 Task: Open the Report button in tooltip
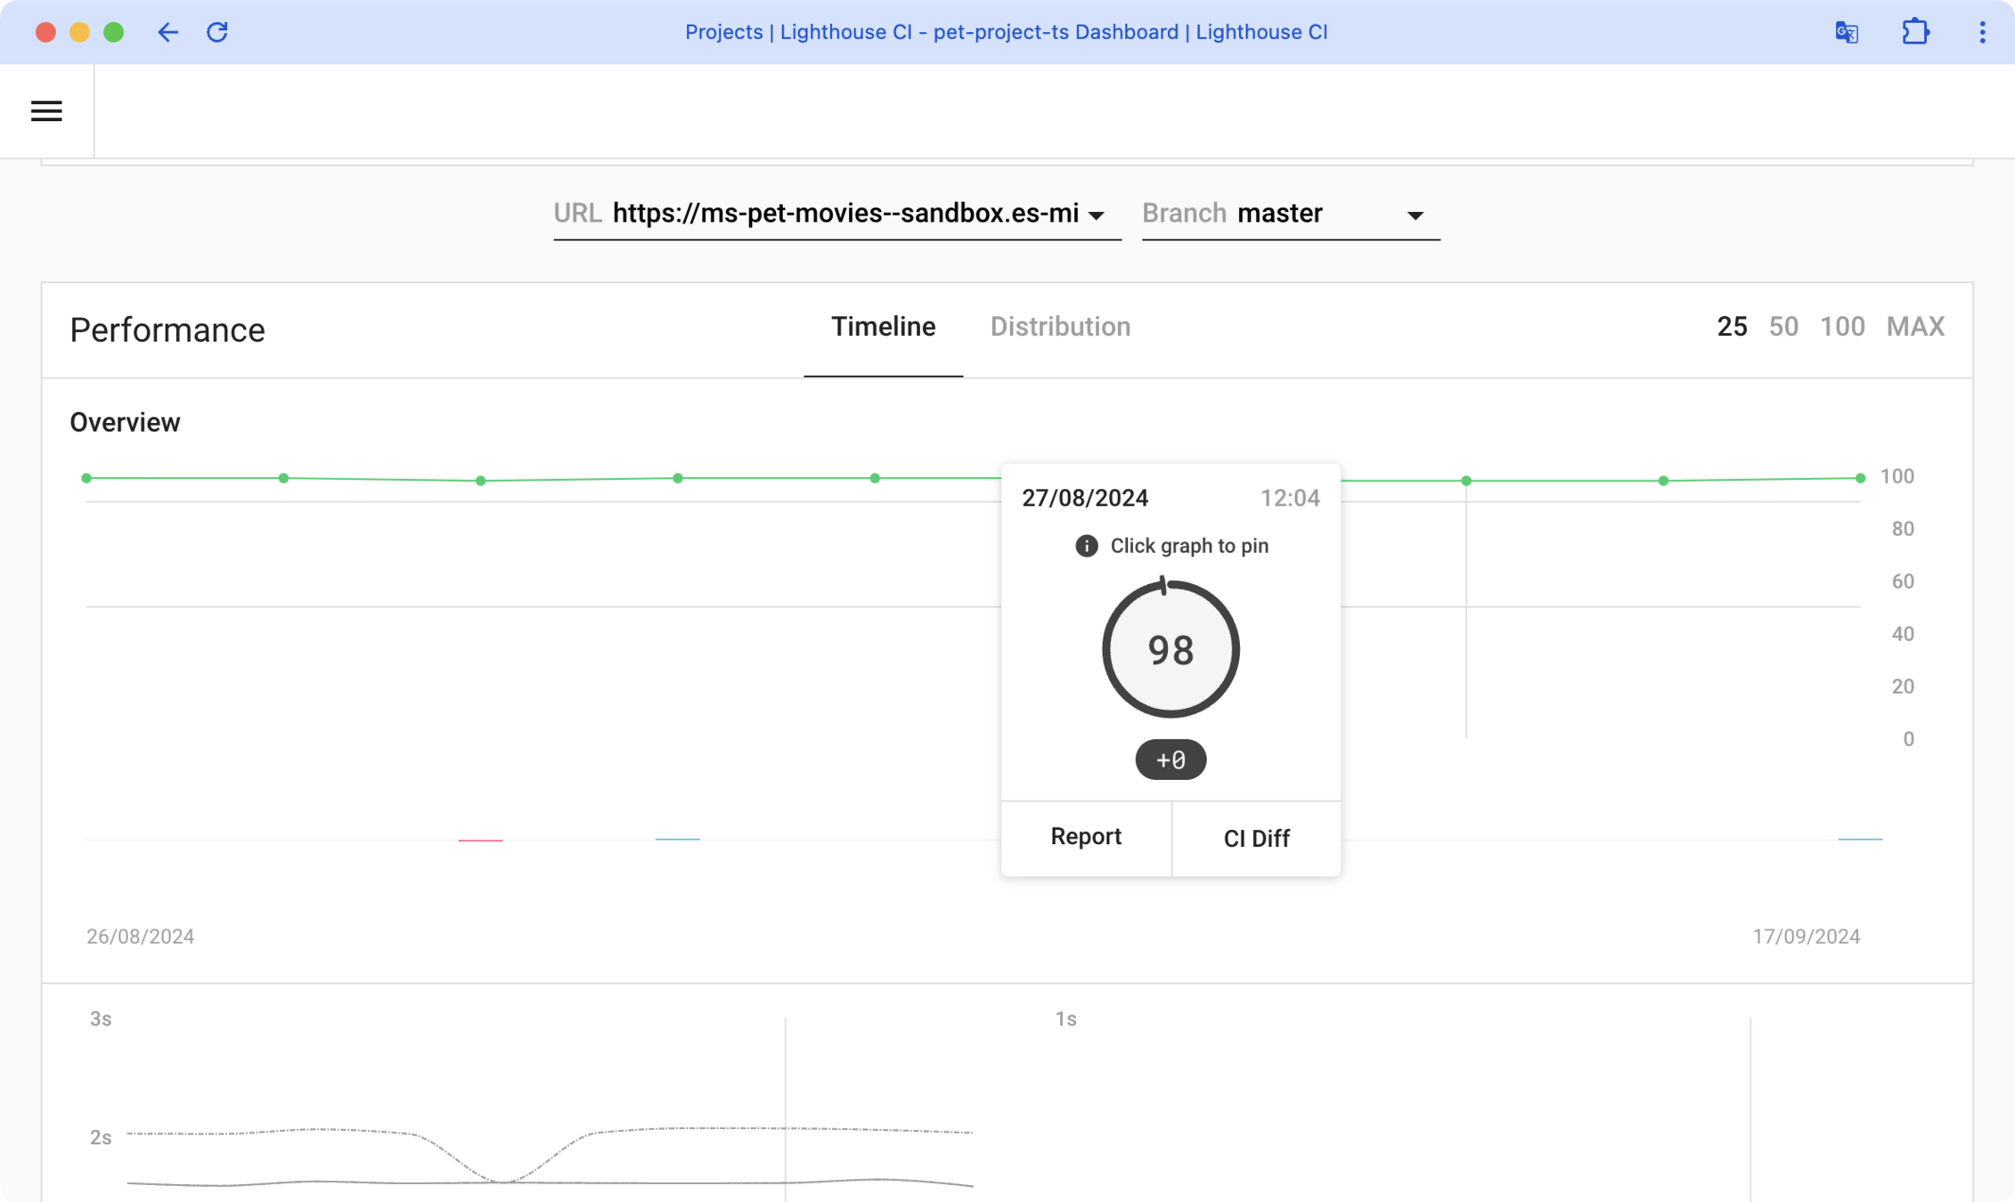1086,837
